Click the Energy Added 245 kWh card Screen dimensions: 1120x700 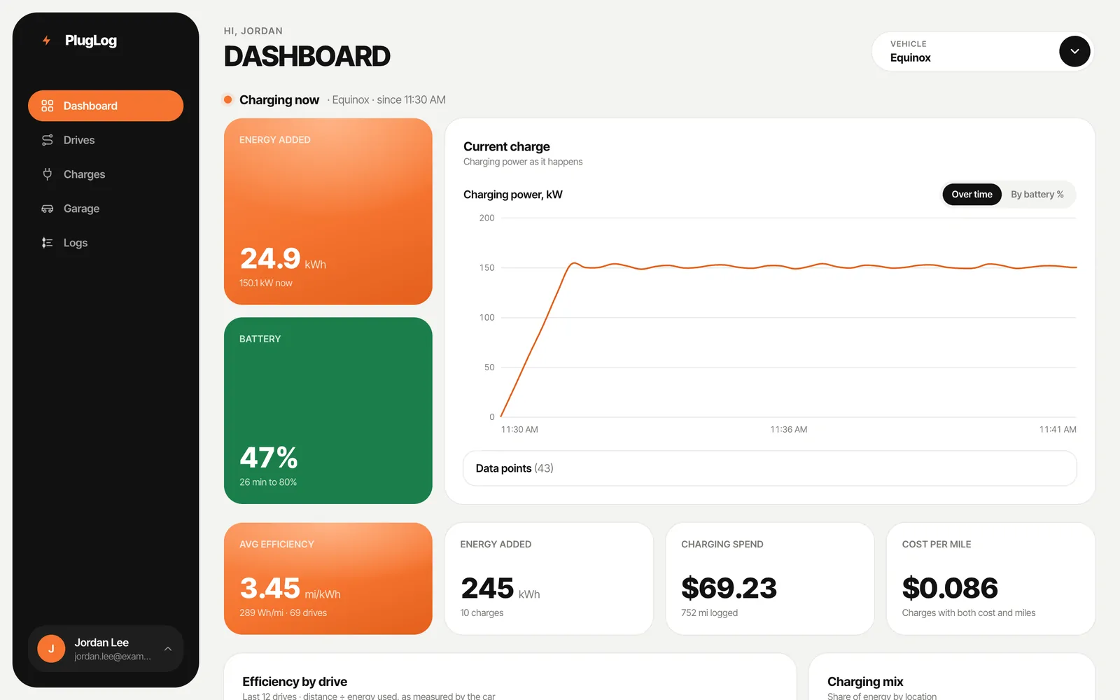[549, 579]
